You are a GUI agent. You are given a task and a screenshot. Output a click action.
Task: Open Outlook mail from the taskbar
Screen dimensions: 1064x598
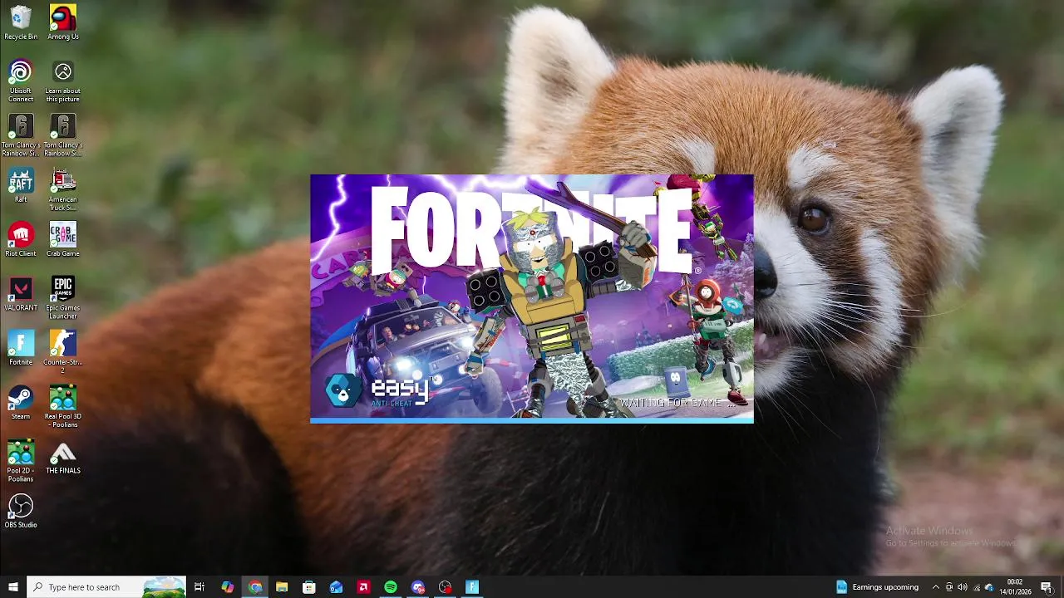click(337, 587)
